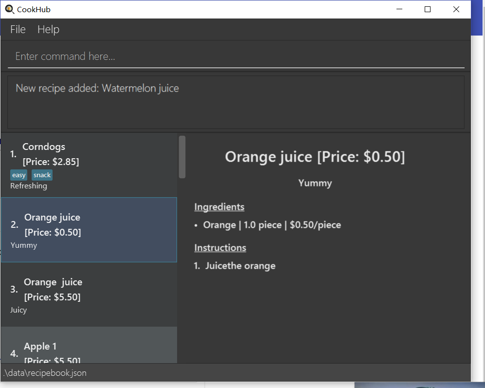
Task: Select the Orange juice $5.50 recipe
Action: tap(89, 295)
